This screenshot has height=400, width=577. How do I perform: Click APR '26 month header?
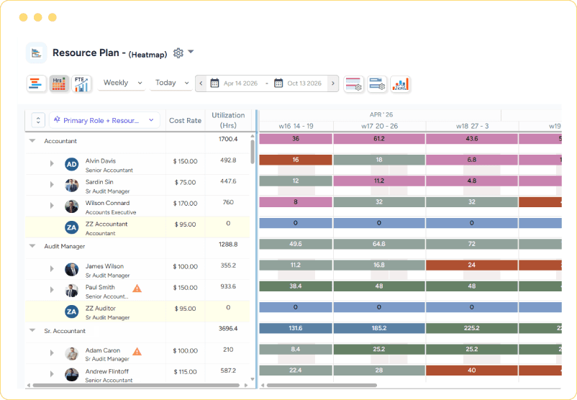[x=381, y=115]
